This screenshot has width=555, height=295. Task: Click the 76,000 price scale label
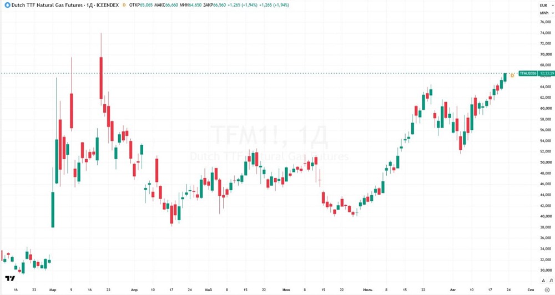(x=546, y=22)
